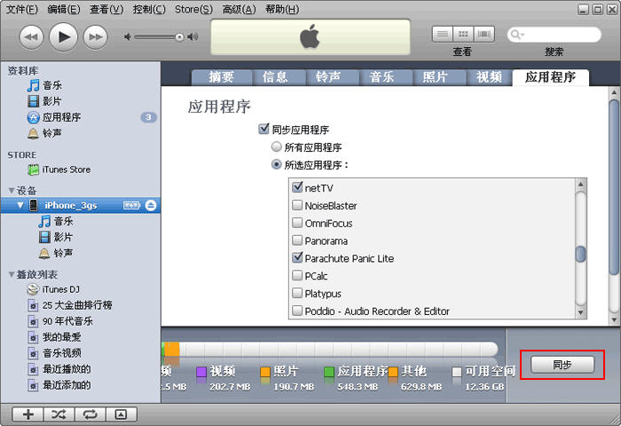
Task: Collapse the 播放列表 section
Action: [x=12, y=274]
